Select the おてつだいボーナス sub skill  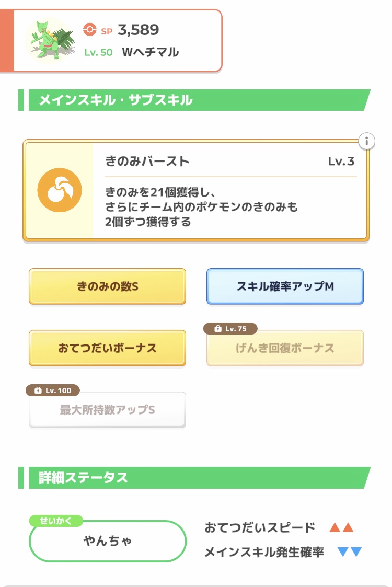click(x=107, y=348)
